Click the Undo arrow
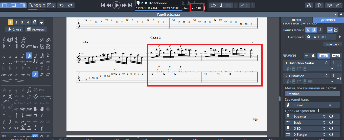This screenshot has height=140, width=344. [x=61, y=5]
